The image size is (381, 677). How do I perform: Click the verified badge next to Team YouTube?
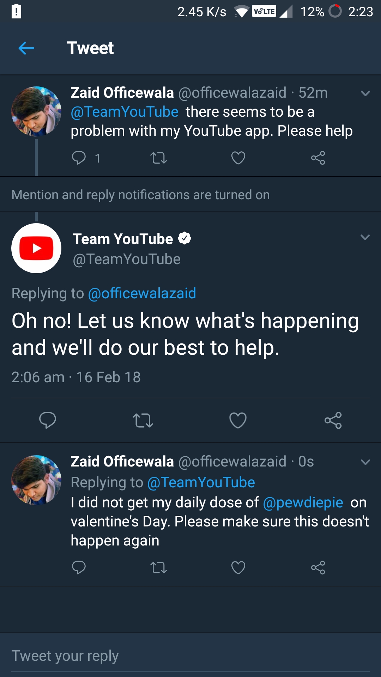(x=185, y=238)
